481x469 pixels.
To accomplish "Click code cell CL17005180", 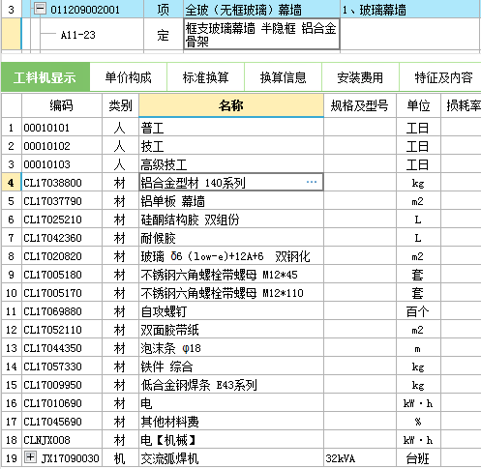I will pos(62,275).
